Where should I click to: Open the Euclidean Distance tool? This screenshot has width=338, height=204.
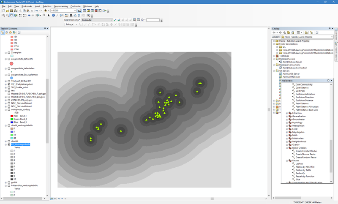pyautogui.click(x=304, y=100)
